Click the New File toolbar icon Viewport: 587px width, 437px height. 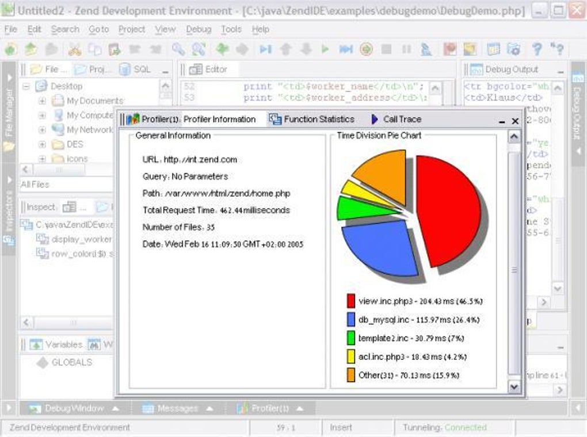point(10,49)
